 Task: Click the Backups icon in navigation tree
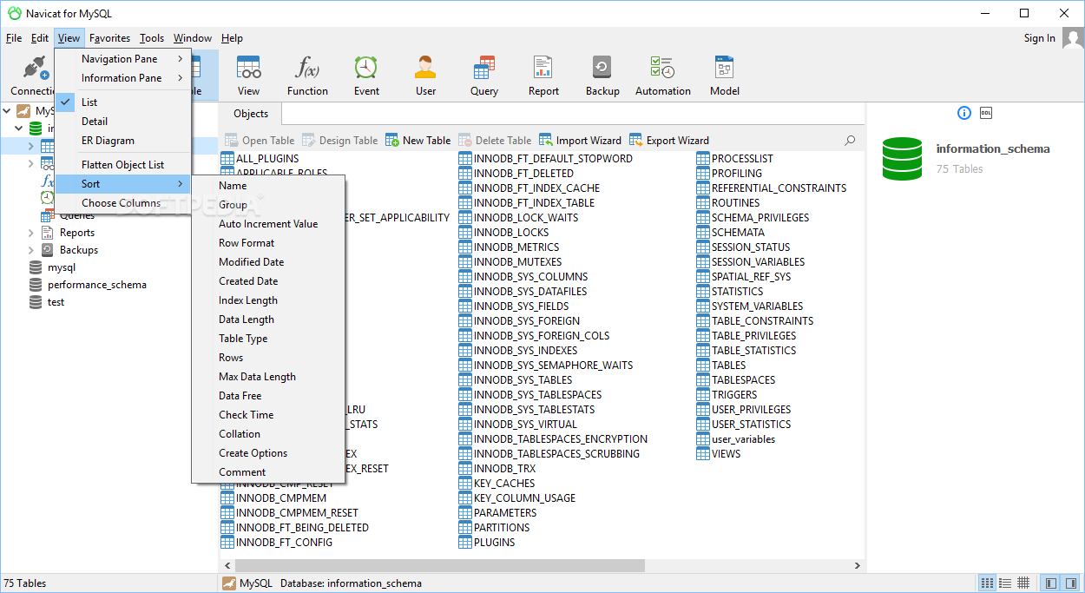[x=48, y=250]
